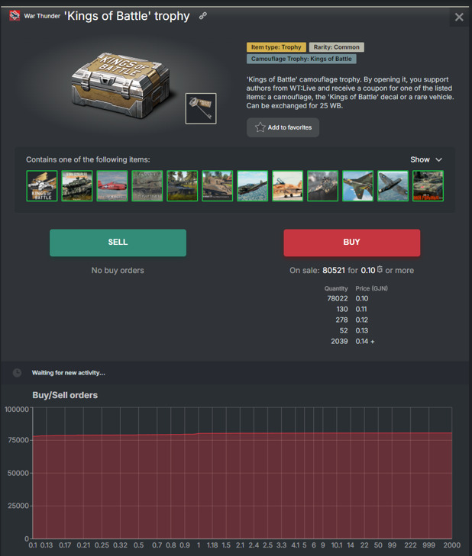Open the Kings of Battle decal item

tap(42, 186)
